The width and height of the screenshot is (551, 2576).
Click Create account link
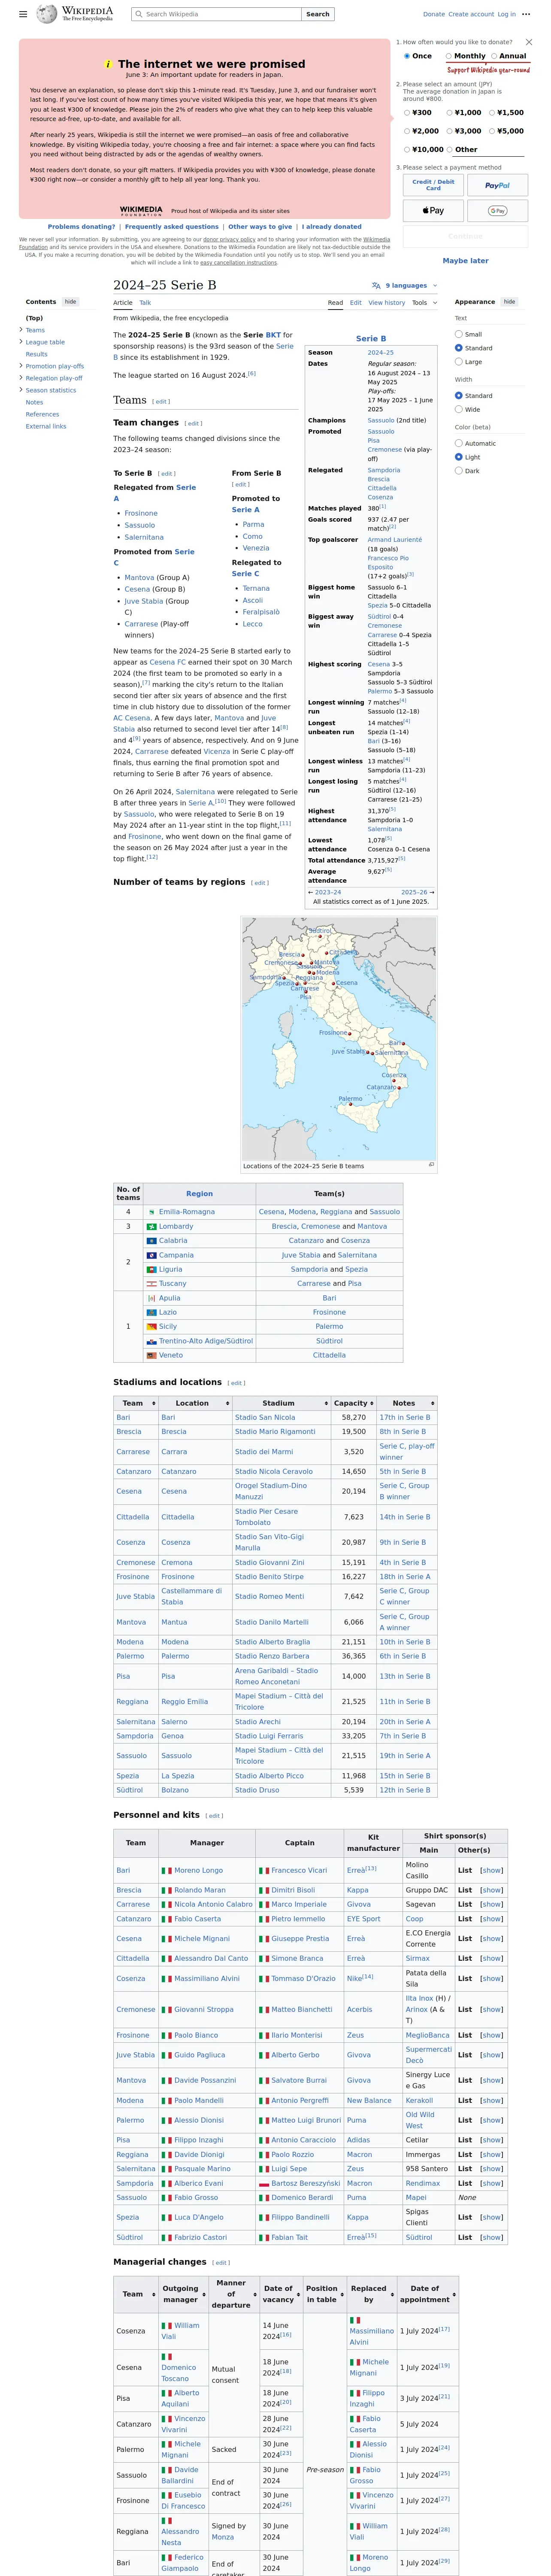[471, 14]
